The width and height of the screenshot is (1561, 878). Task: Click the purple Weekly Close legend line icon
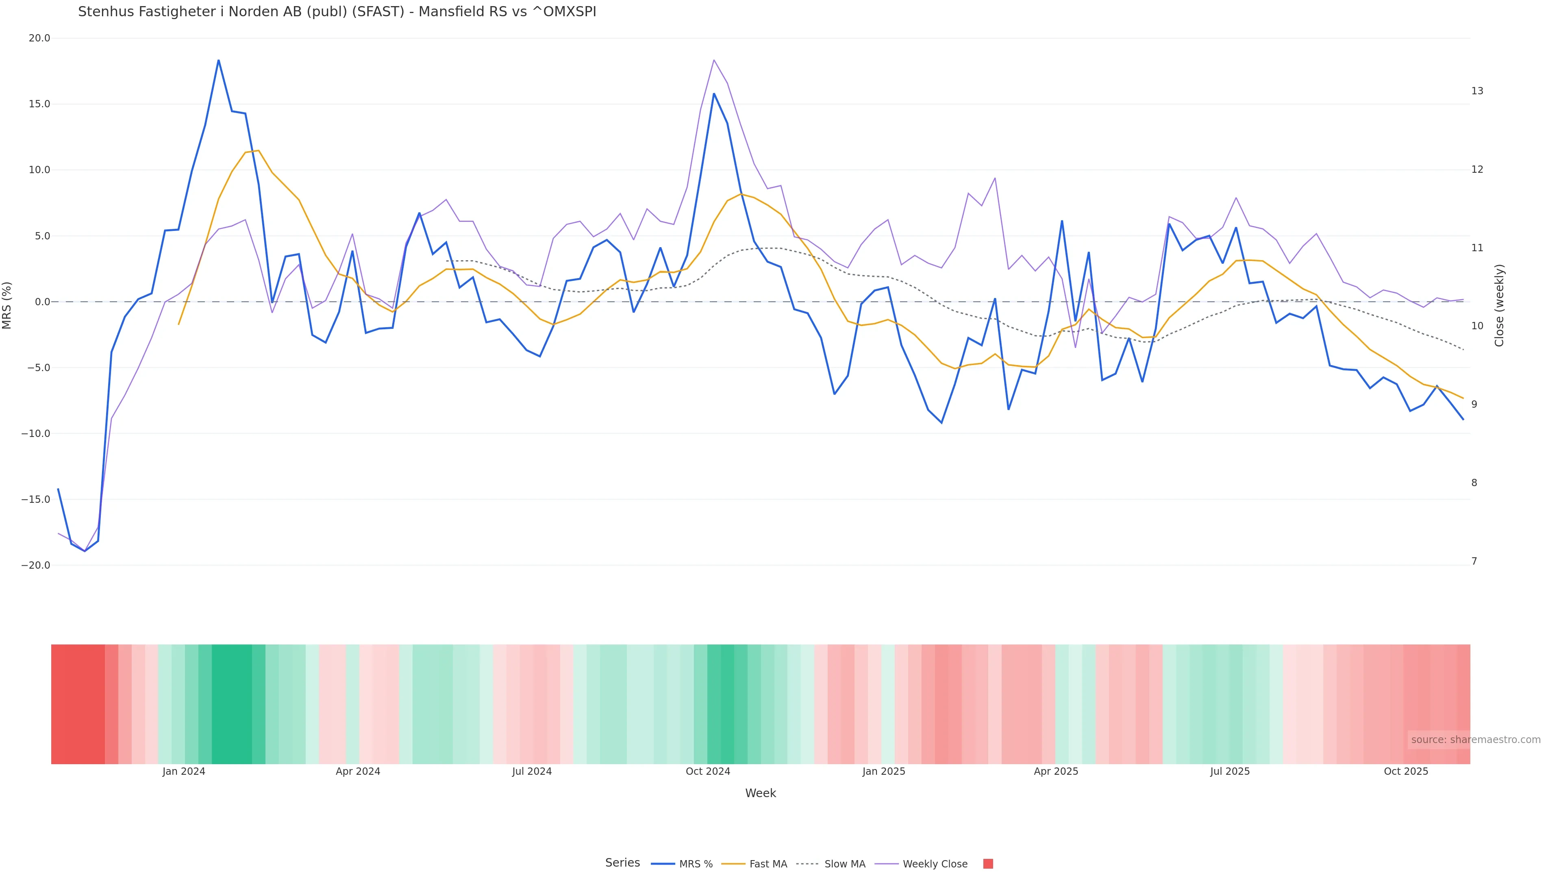[887, 864]
